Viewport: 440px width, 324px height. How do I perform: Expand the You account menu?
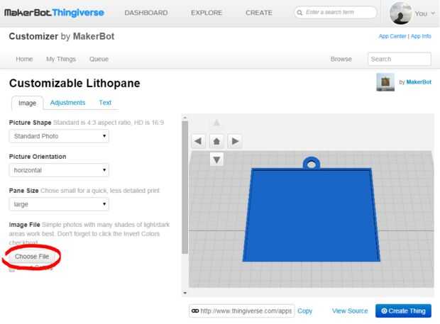(x=424, y=13)
